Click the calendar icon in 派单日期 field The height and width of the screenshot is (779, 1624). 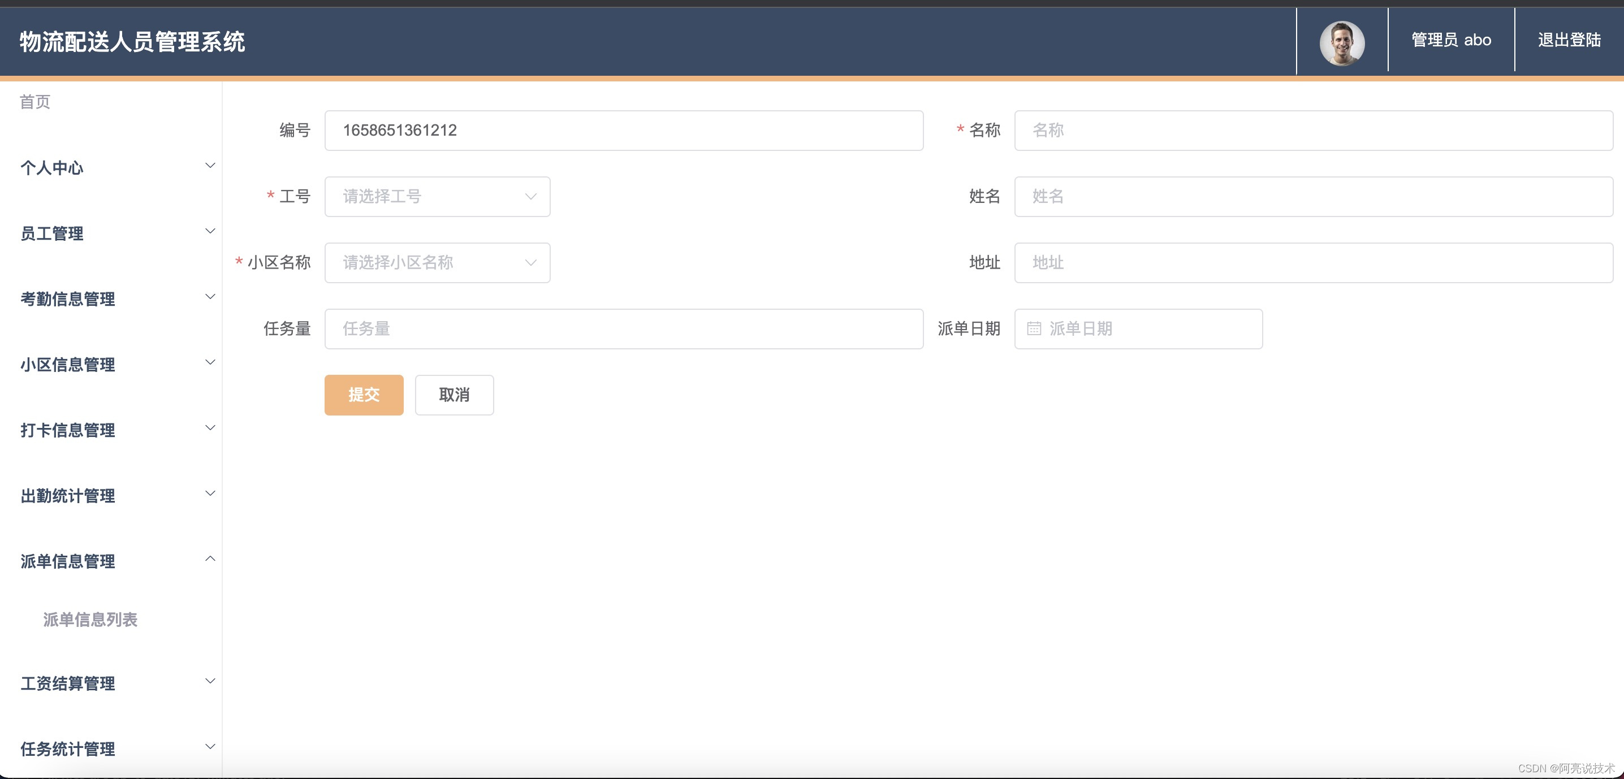pyautogui.click(x=1034, y=328)
